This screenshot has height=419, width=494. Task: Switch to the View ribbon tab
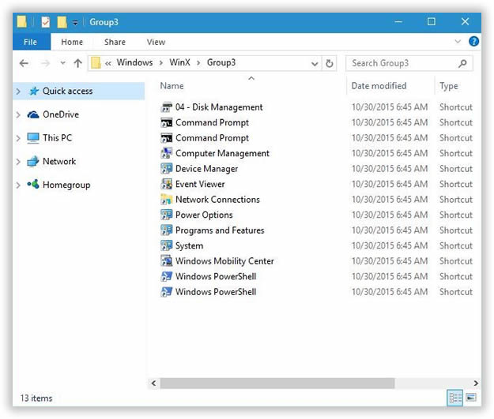[x=156, y=42]
